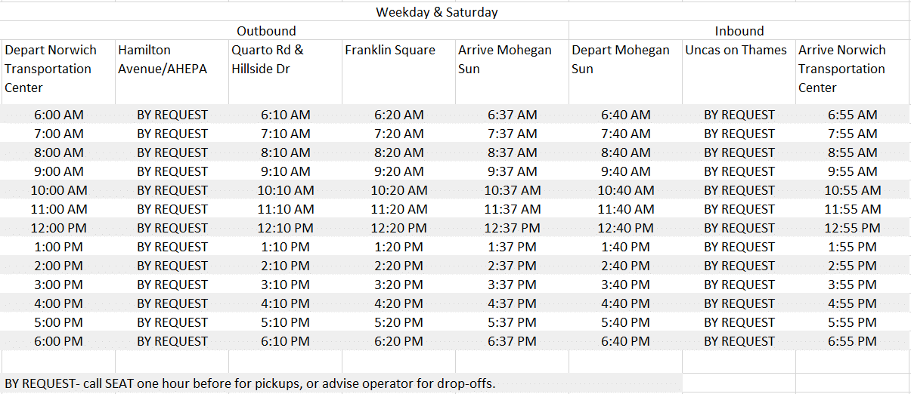Screen dimensions: 911x394
Task: Select the 11:55 AM Norwich arrival cell
Action: 852,209
